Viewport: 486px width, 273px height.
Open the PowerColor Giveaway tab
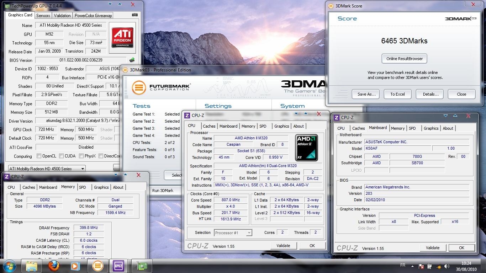(x=93, y=16)
